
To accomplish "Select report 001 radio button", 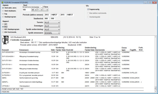I will [x=3, y=24].
